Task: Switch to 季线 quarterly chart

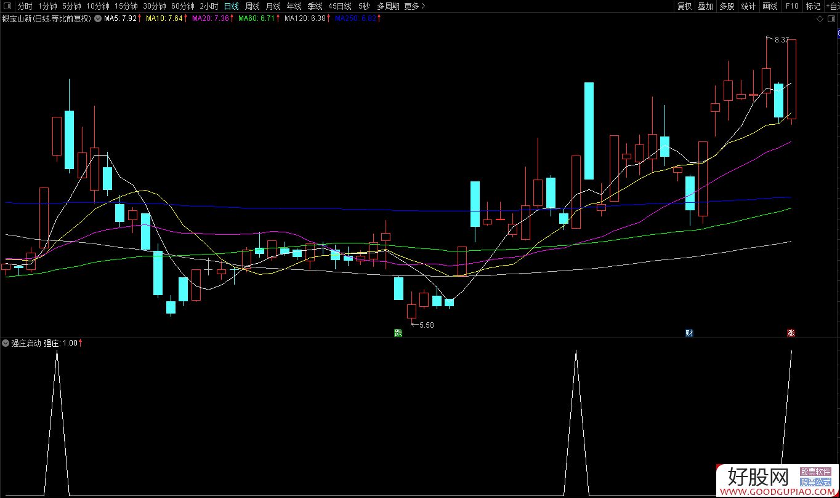Action: (315, 6)
